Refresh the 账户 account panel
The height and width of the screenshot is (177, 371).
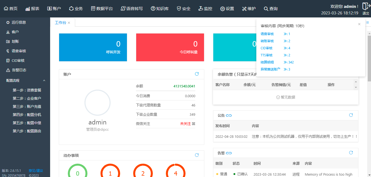(197, 74)
